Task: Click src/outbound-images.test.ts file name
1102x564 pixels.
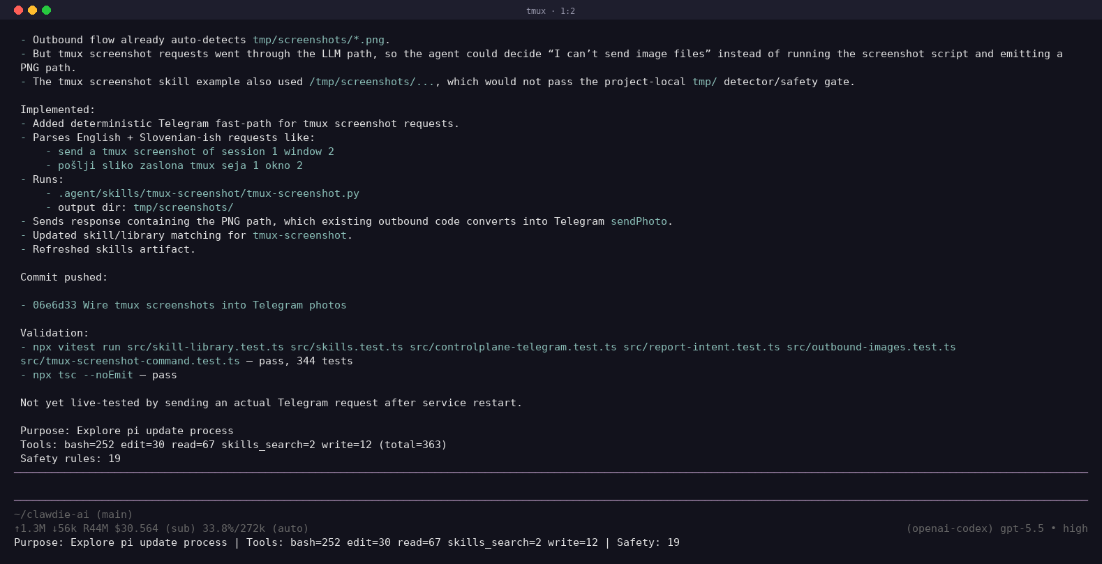Action: click(871, 347)
